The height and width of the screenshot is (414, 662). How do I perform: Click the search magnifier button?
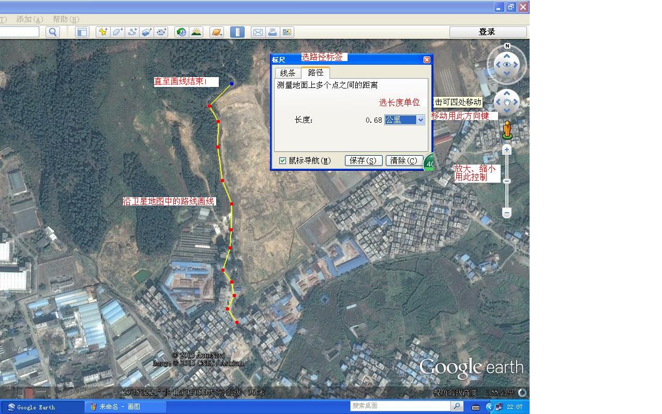53,32
